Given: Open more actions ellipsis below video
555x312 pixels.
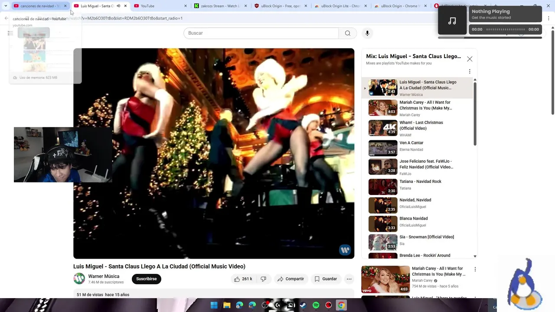Looking at the screenshot, I should pyautogui.click(x=349, y=279).
